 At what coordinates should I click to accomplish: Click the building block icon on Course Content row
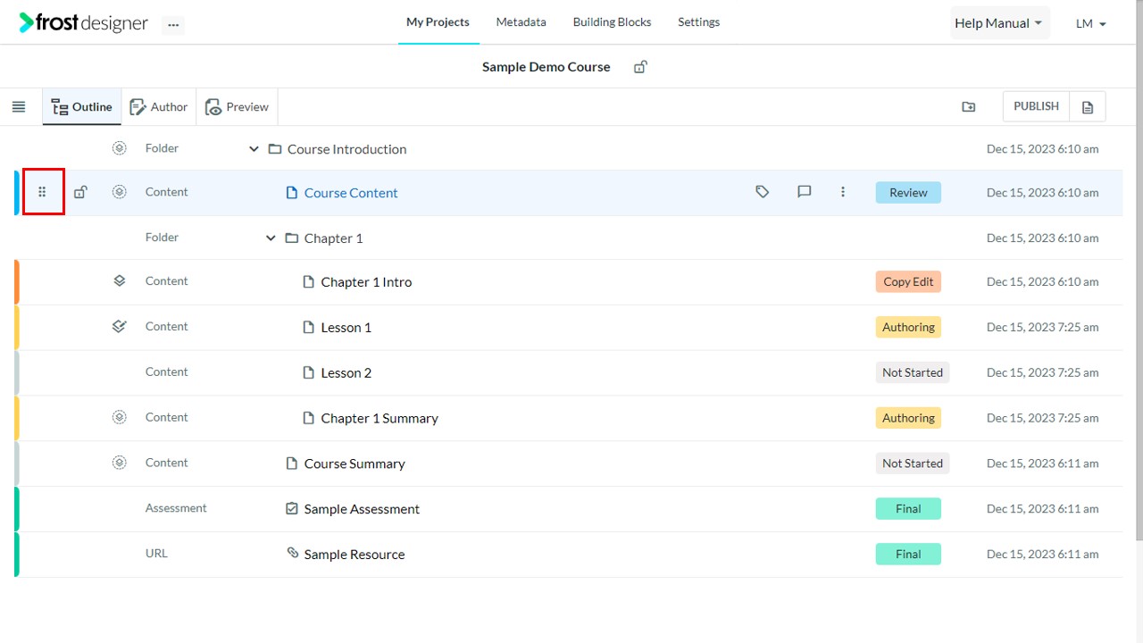[x=120, y=192]
